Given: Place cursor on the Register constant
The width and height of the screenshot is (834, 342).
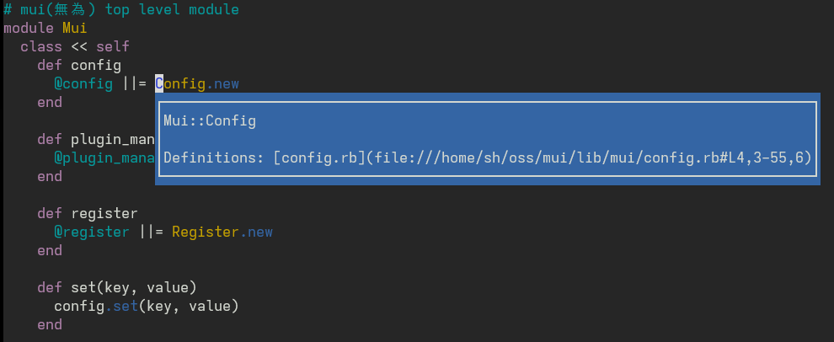Looking at the screenshot, I should point(205,232).
